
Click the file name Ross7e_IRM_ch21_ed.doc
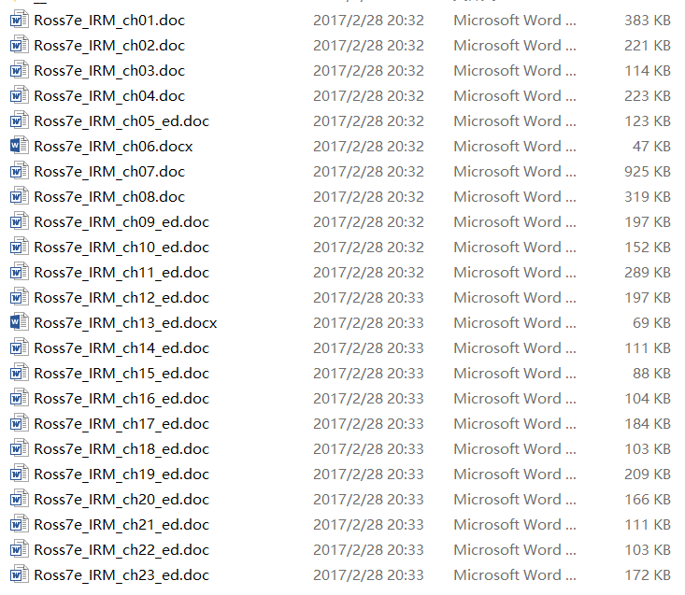pos(121,525)
